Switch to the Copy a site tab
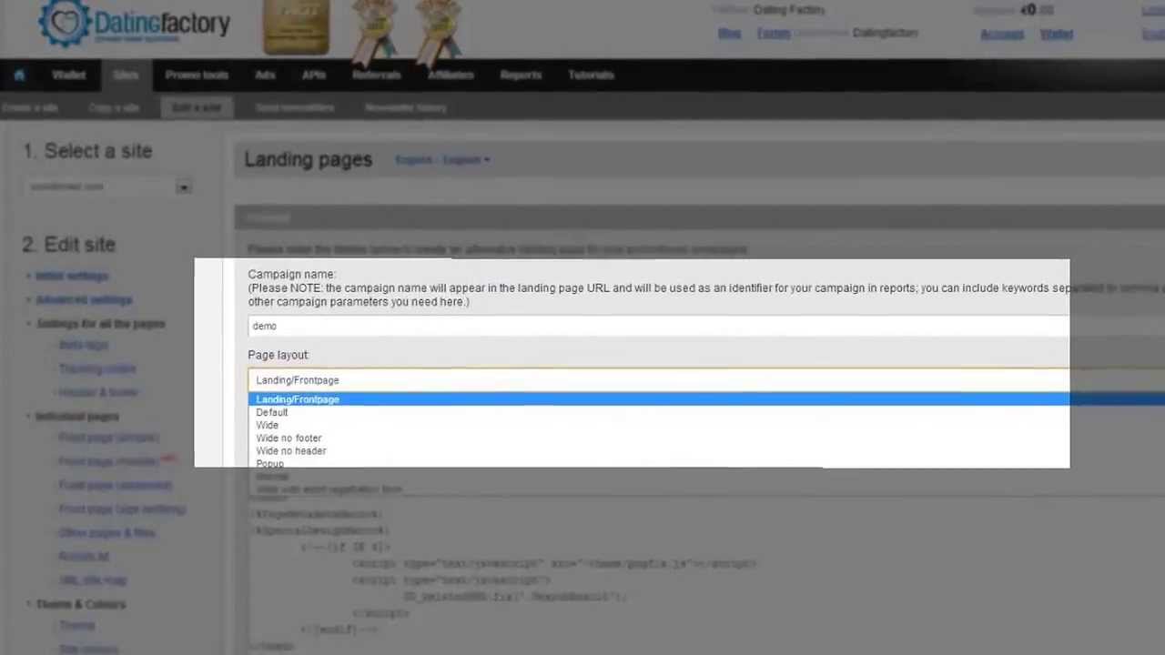Image resolution: width=1165 pixels, height=655 pixels. tap(114, 108)
